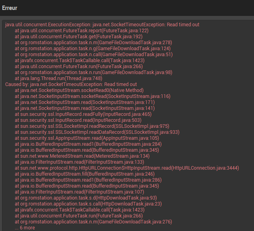
Task: Click the AppInputStream.read line 105
Action: pyautogui.click(x=87, y=138)
